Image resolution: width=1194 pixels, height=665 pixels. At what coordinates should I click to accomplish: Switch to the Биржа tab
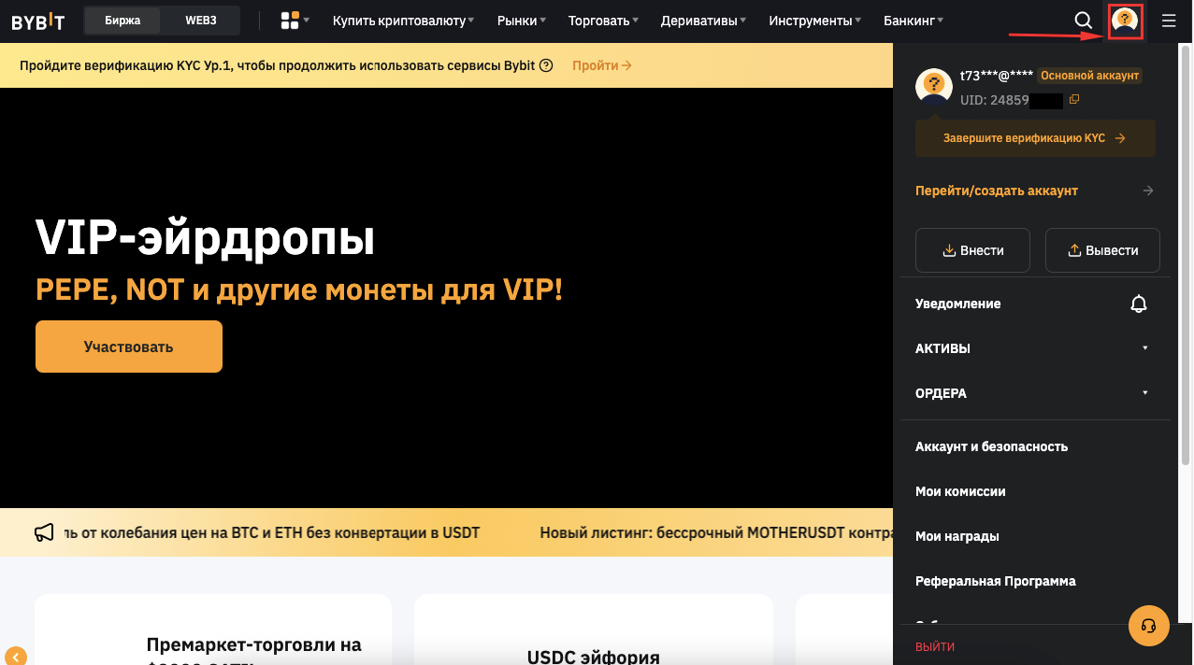[122, 21]
